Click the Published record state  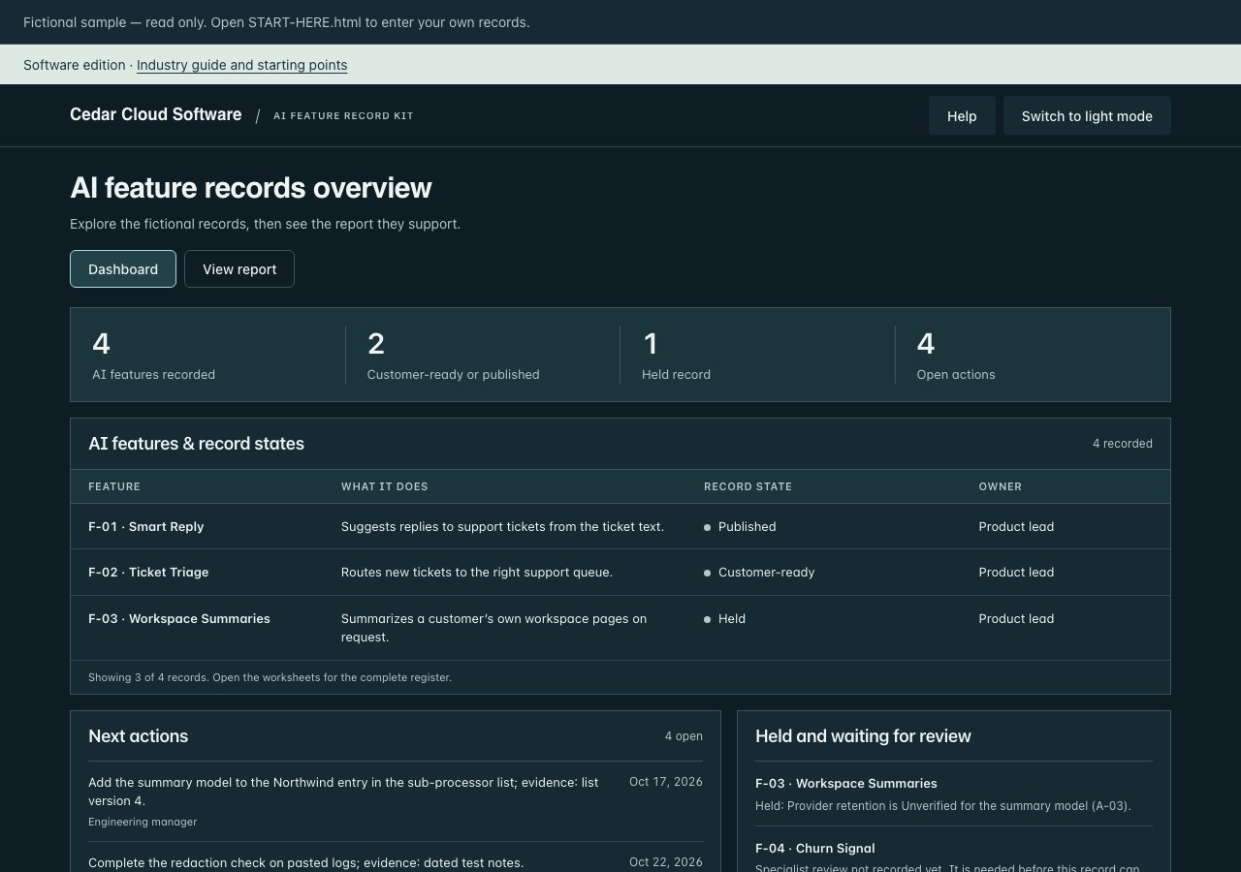747,526
